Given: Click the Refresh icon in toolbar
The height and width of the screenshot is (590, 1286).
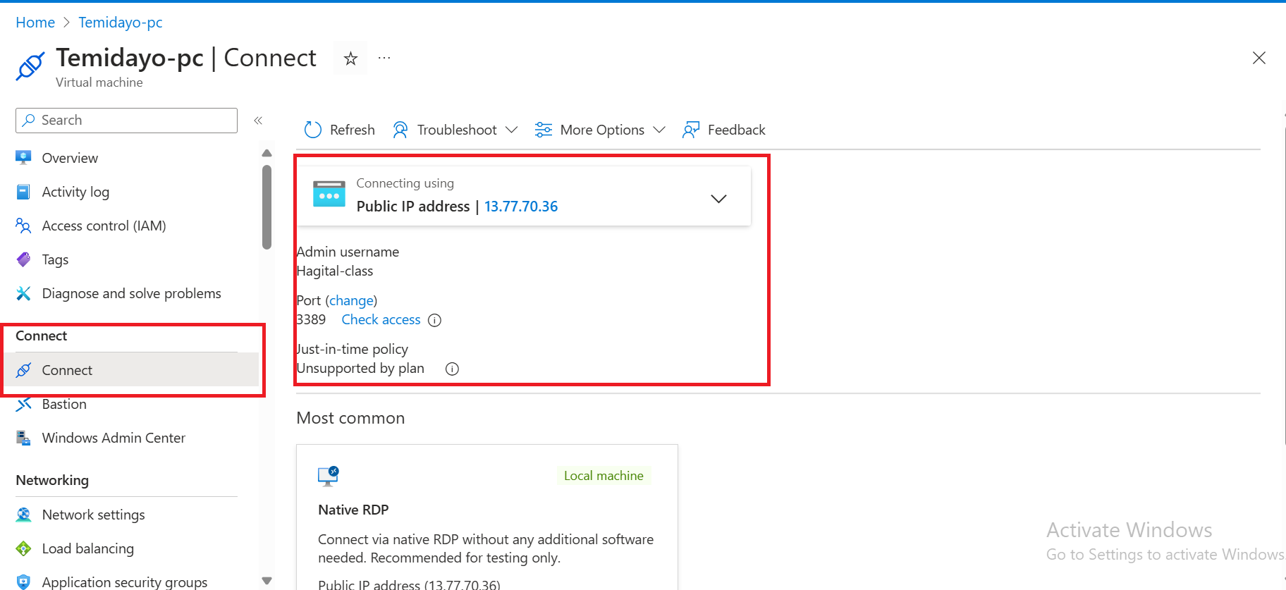Looking at the screenshot, I should (312, 130).
